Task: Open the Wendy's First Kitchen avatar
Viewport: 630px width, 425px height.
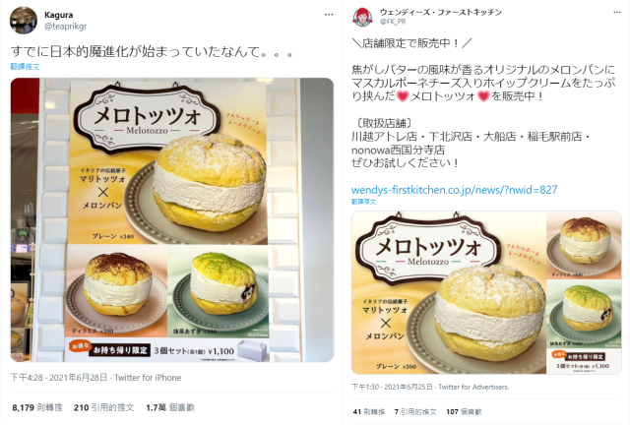Action: point(362,17)
